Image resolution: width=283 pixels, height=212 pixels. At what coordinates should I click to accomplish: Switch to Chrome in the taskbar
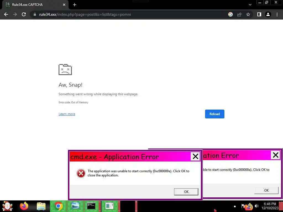pos(58,206)
